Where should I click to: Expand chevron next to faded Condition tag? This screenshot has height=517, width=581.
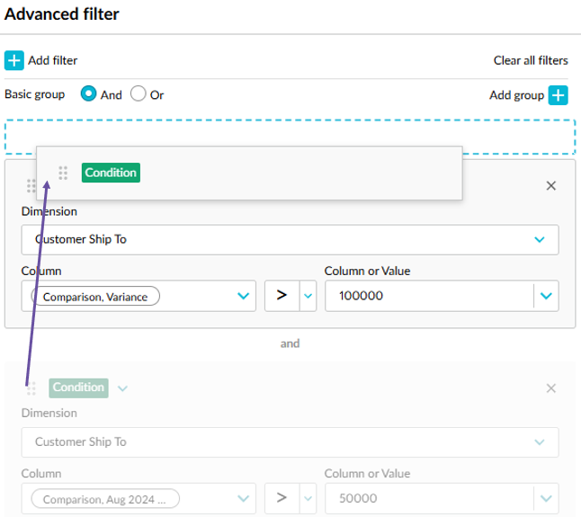123,388
